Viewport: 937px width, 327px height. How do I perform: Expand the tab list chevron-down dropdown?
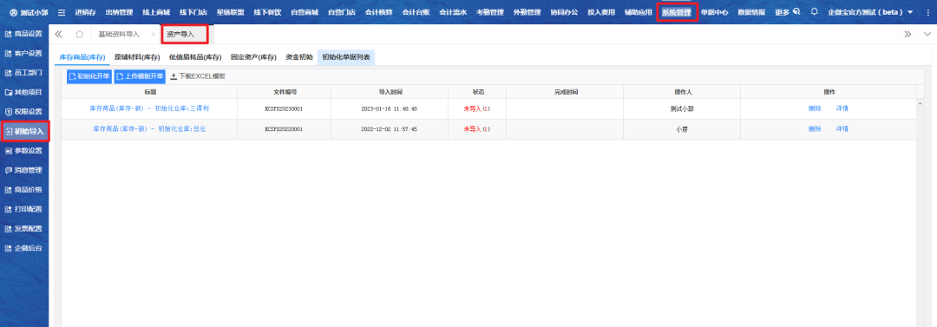[927, 34]
